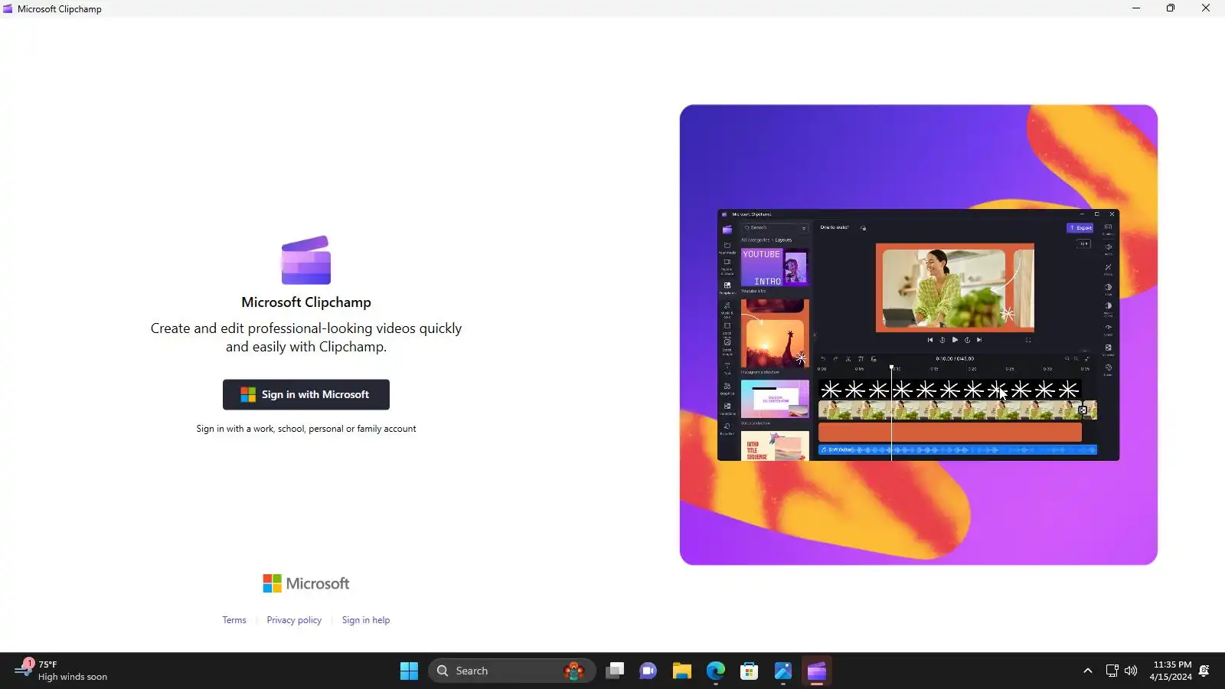Open Microsoft Edge from the taskbar

[716, 671]
